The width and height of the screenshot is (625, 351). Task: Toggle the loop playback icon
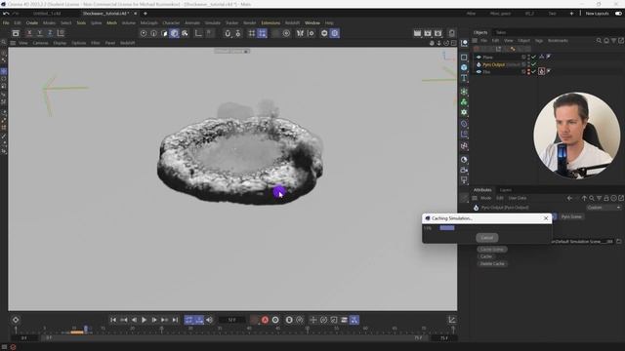coord(188,320)
